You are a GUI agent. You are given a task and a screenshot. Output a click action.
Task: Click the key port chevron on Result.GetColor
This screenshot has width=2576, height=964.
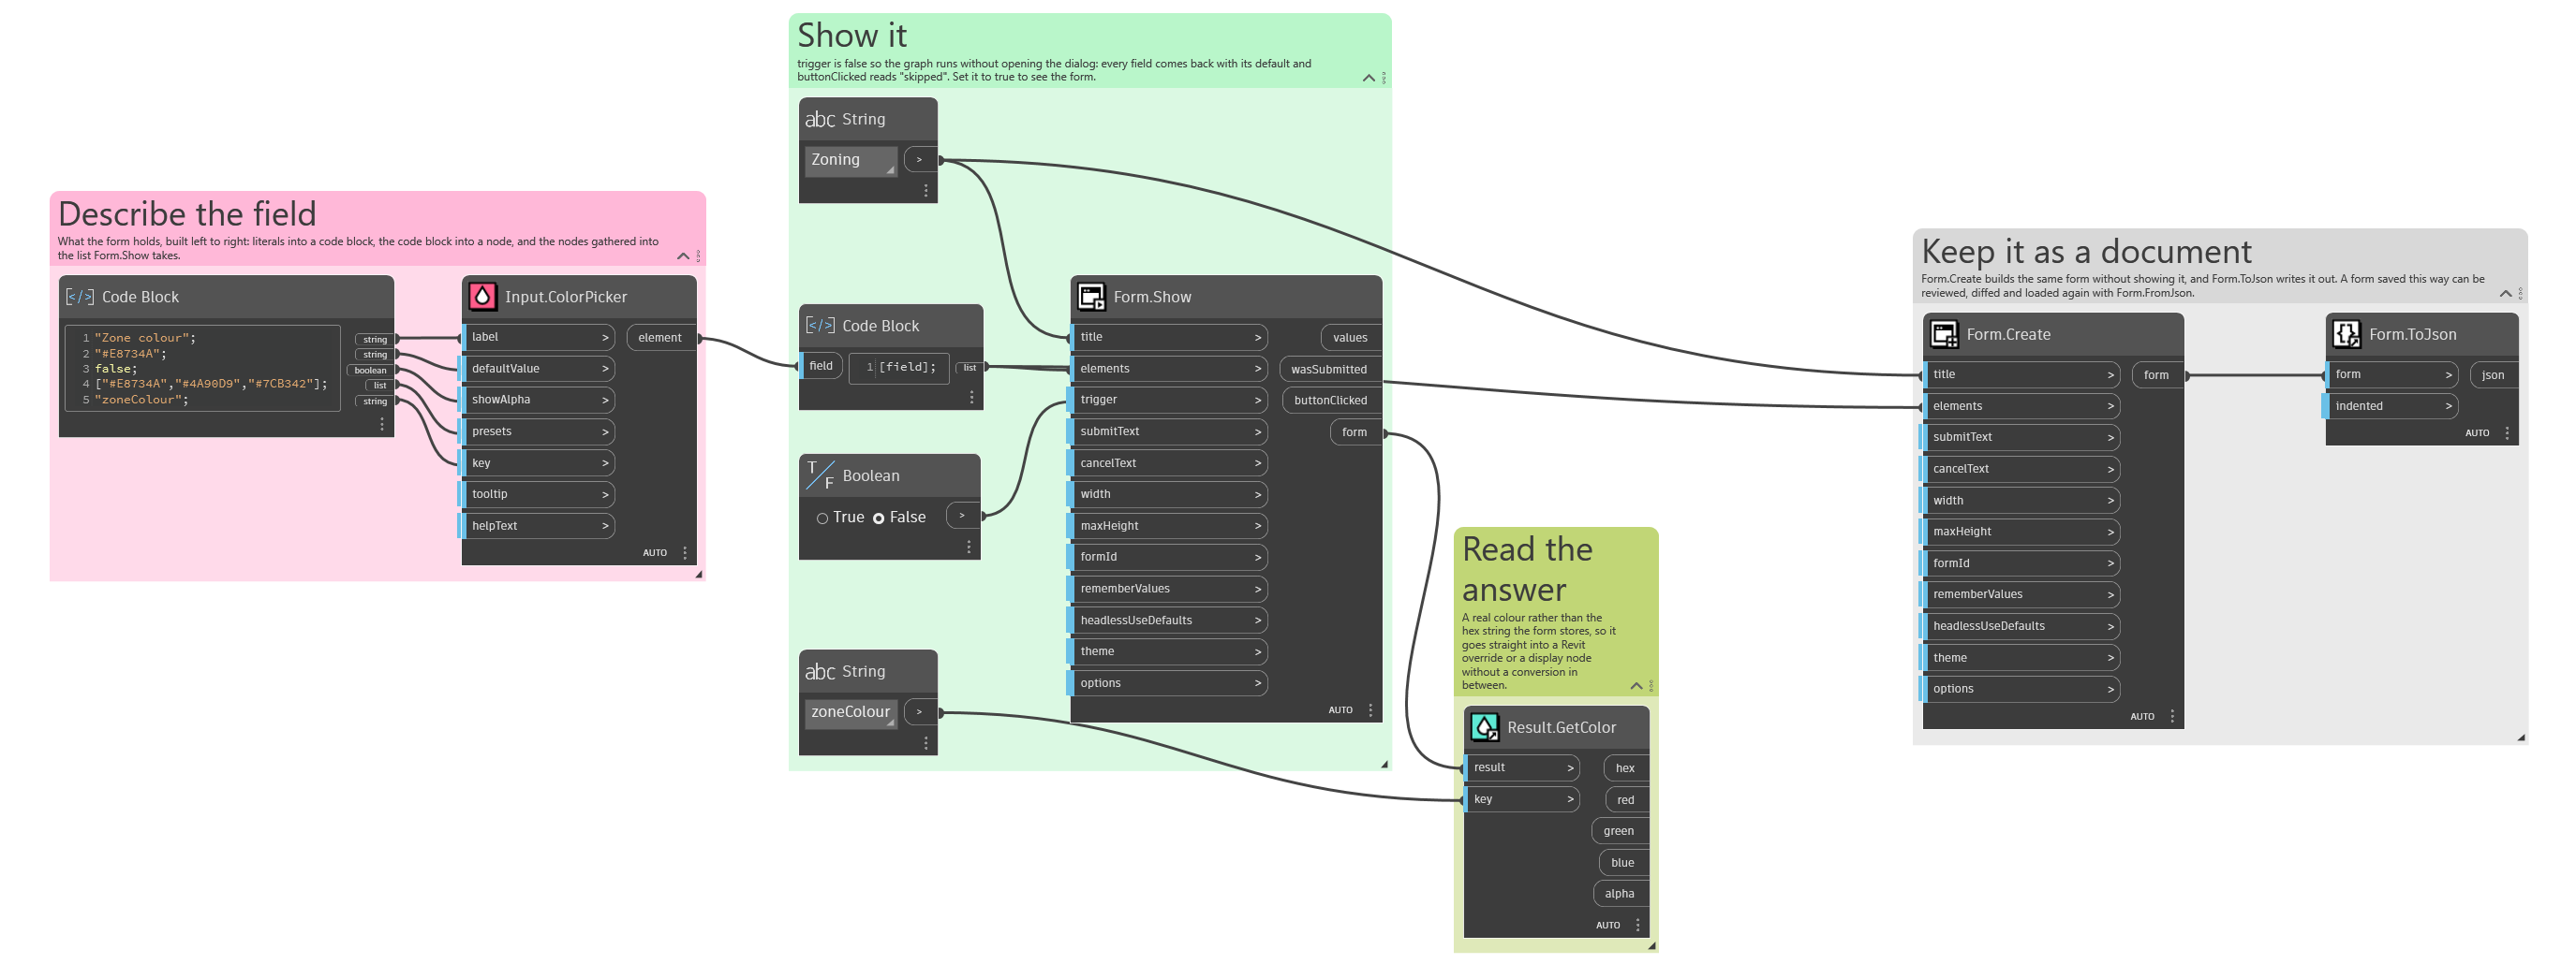coord(1570,799)
